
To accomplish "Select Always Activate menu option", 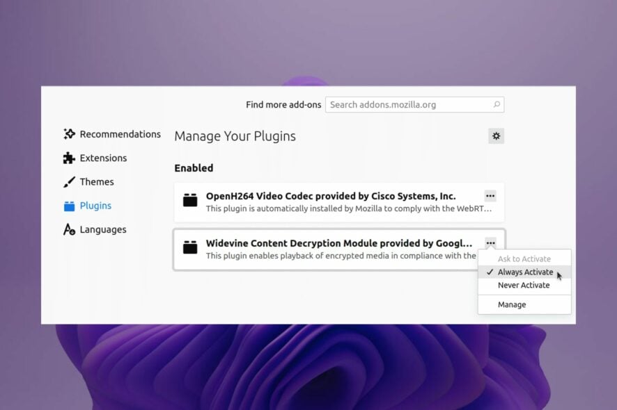I will click(524, 272).
